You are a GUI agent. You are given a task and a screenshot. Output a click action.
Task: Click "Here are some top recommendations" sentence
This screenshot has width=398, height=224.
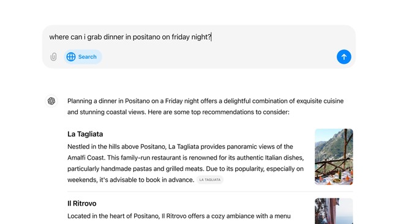(x=219, y=112)
